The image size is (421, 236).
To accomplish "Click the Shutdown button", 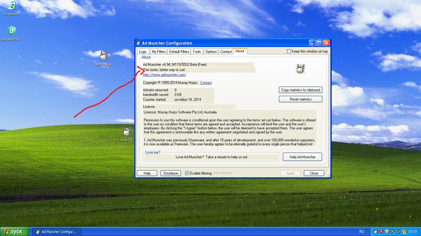I will pyautogui.click(x=171, y=173).
